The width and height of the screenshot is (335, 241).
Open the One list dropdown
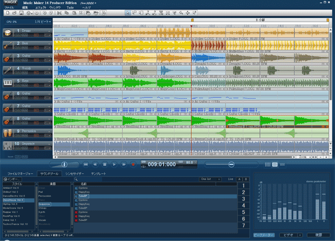210,179
